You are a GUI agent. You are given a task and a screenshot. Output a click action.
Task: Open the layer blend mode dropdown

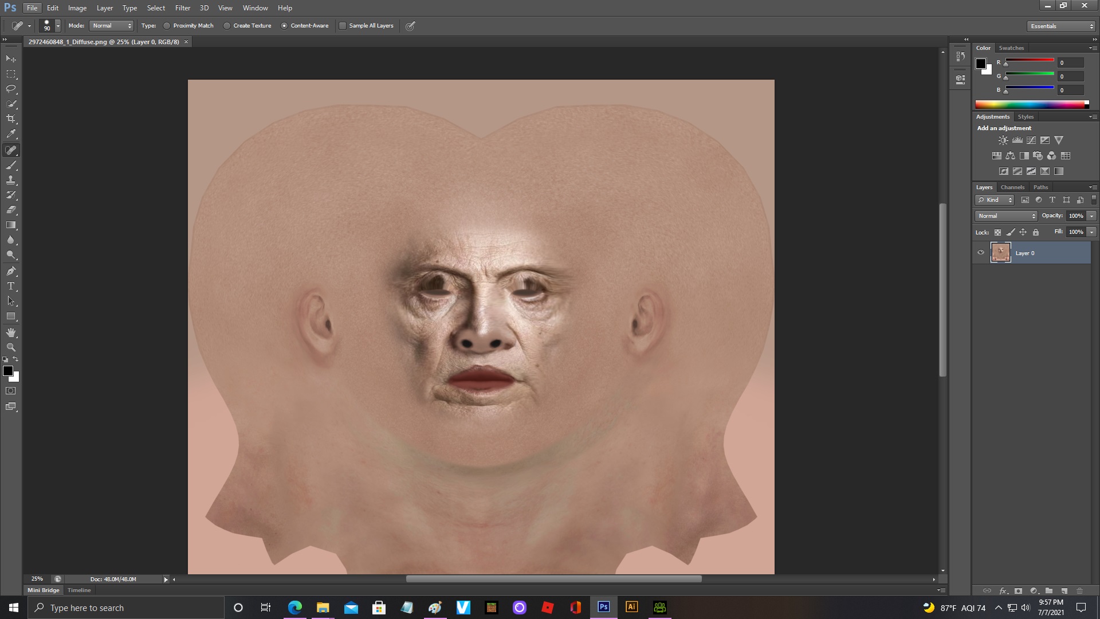tap(1006, 216)
